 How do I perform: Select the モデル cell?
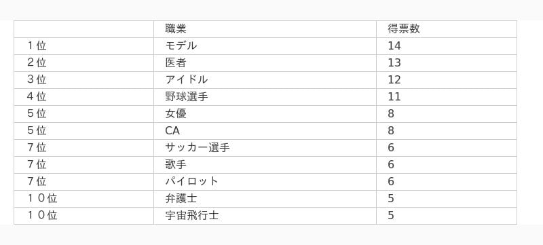[265, 46]
